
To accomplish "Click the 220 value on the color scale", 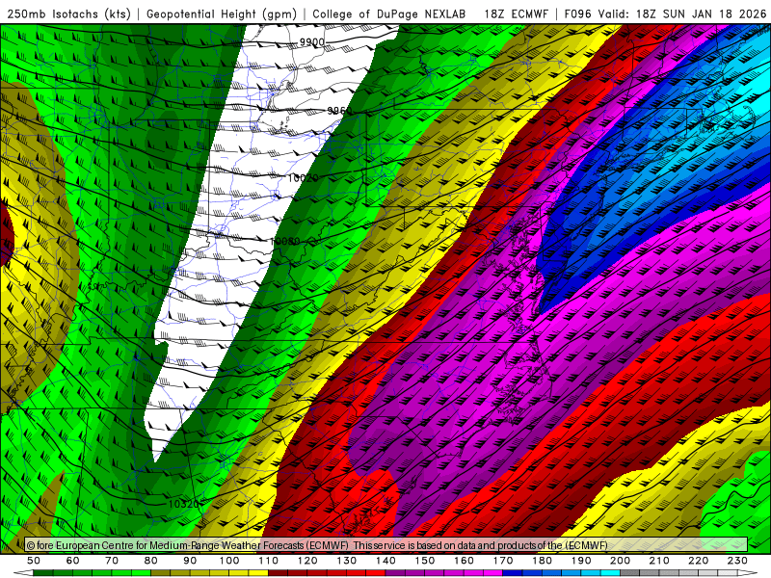I will tap(699, 561).
